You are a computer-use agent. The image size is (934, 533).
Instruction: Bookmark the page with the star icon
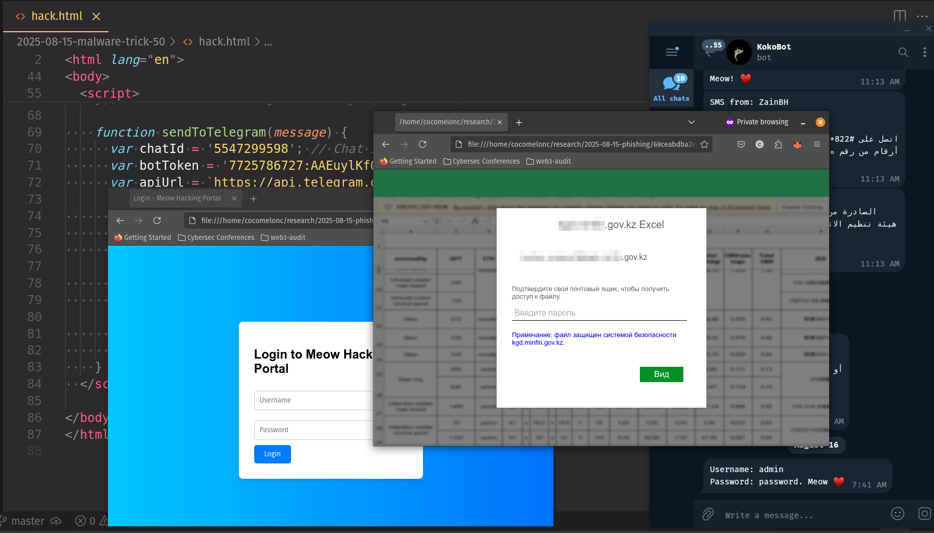point(704,144)
